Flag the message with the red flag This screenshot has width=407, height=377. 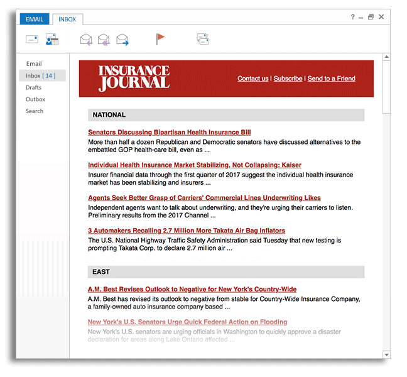(161, 39)
